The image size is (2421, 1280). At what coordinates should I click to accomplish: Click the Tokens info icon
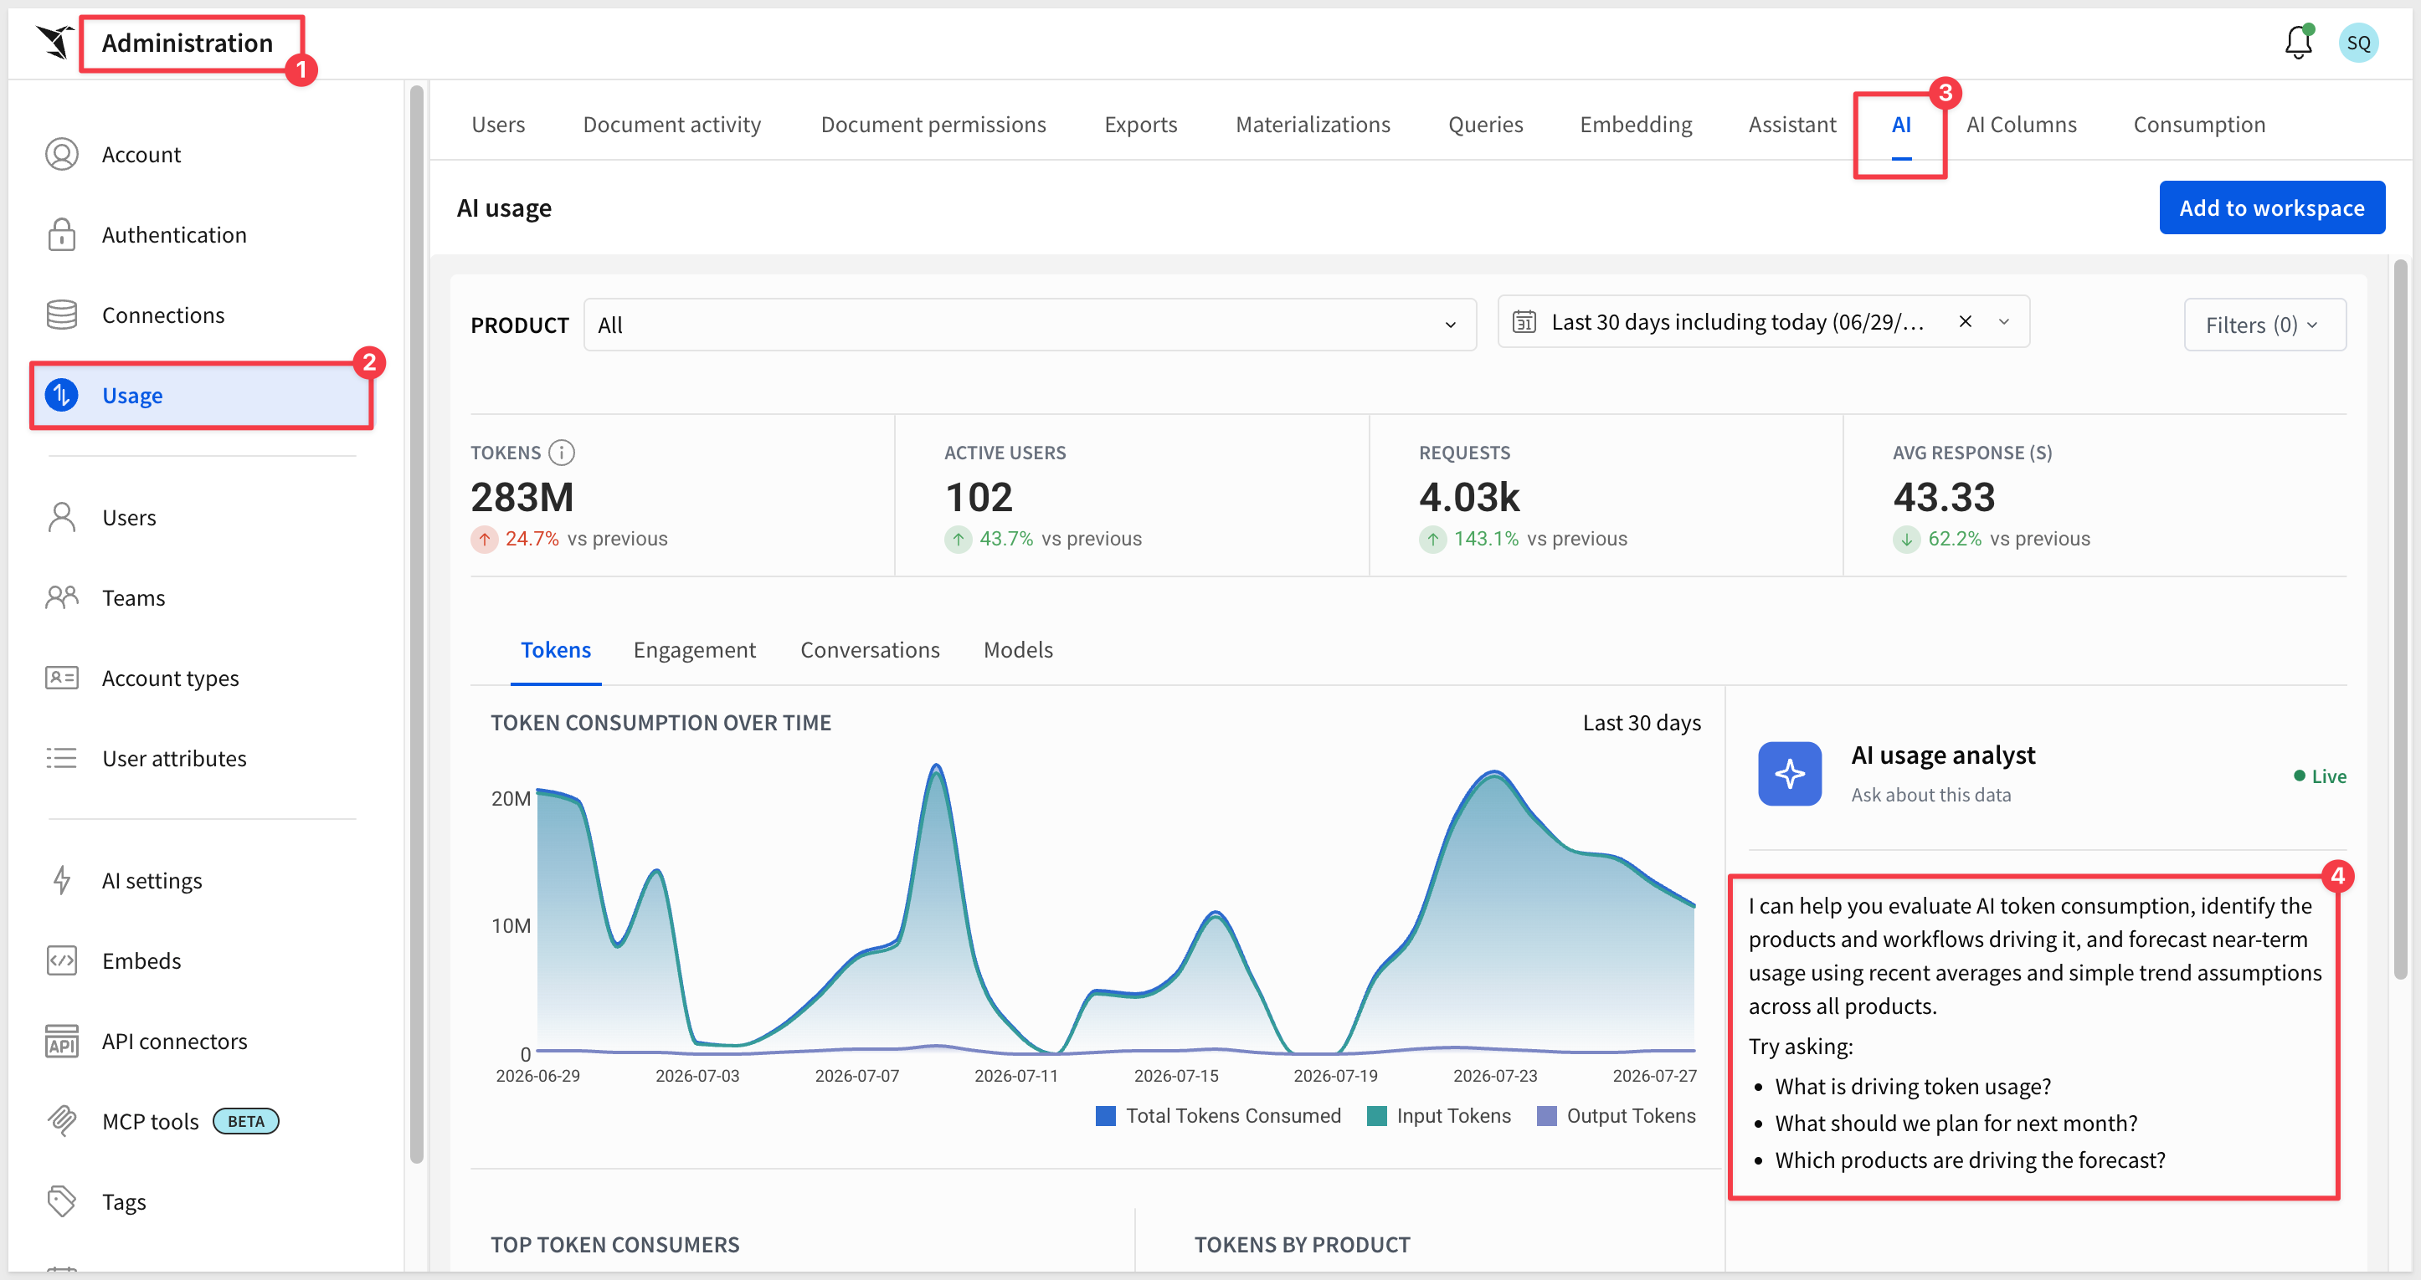click(x=561, y=453)
